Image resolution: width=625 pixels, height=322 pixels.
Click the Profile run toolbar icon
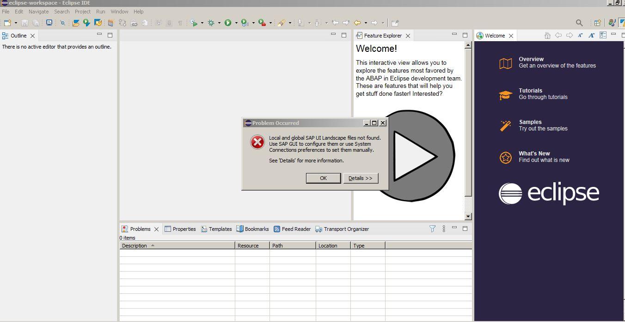coord(194,23)
